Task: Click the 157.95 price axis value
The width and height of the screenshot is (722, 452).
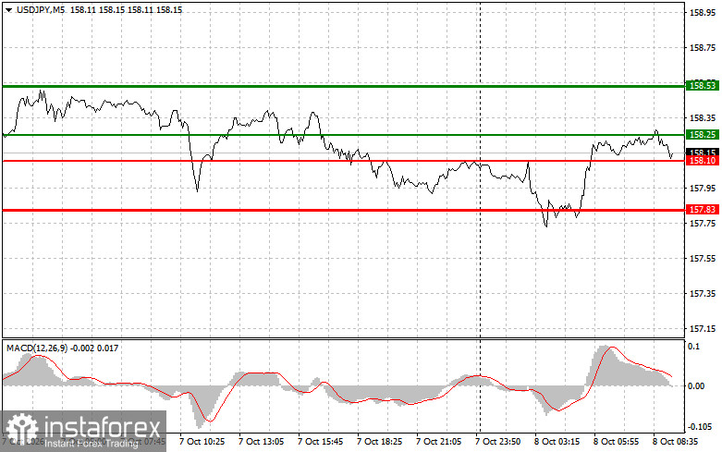Action: (x=703, y=189)
